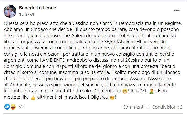Viewport: 187px width, 116px height.
Task: Open the list of 52 reactions
Action: pyautogui.click(x=21, y=107)
